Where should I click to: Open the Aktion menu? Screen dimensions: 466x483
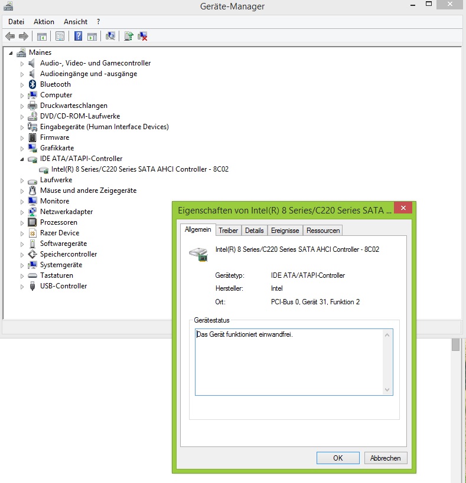(44, 22)
